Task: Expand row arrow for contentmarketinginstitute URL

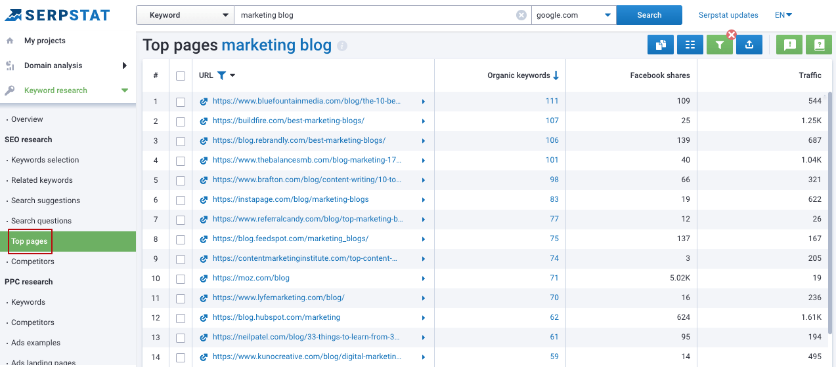Action: pos(424,259)
